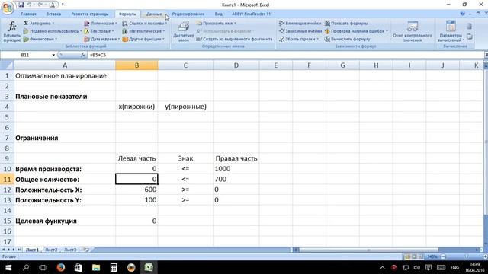Open File Explorer from taskbar
Image resolution: width=488 pixels, height=274 pixels.
(96, 267)
